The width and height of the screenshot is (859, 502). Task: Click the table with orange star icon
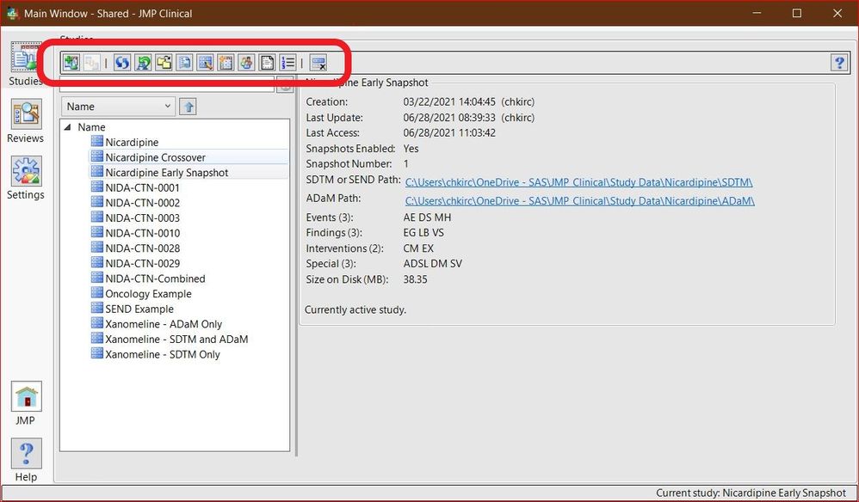click(x=226, y=63)
